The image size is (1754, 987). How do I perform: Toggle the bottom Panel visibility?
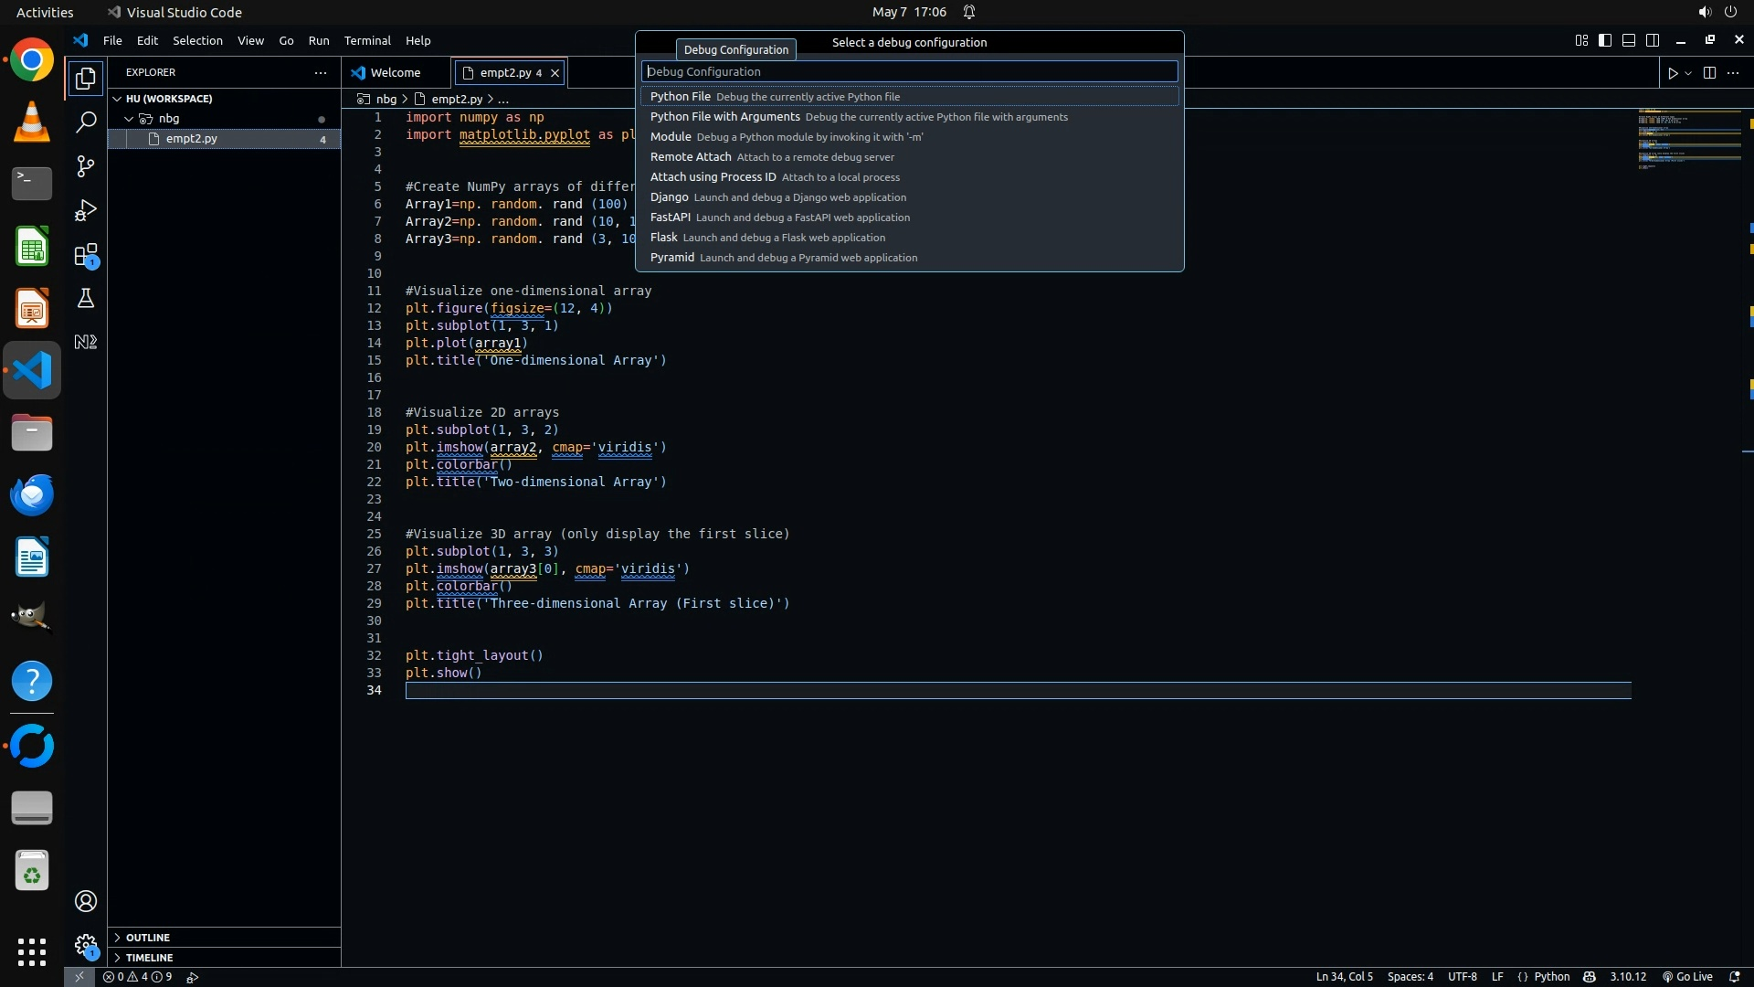[x=1629, y=40]
